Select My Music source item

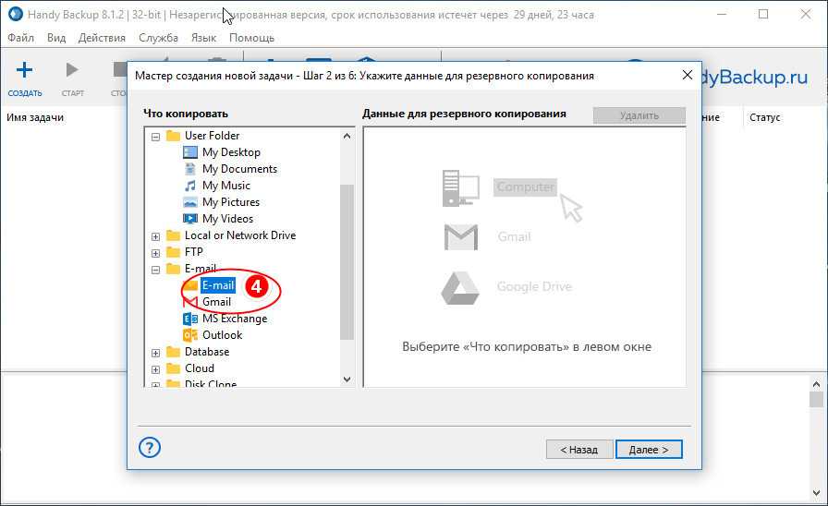click(225, 186)
